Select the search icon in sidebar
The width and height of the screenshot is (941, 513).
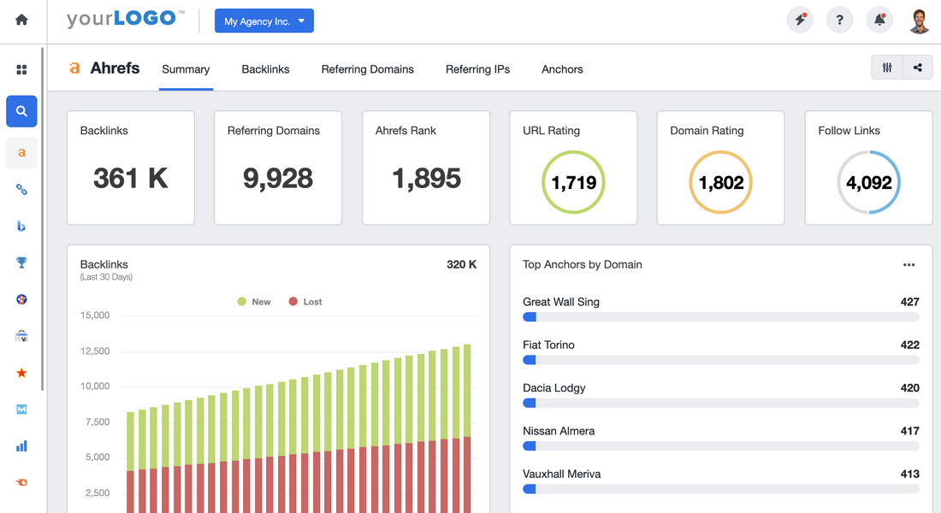[x=21, y=111]
